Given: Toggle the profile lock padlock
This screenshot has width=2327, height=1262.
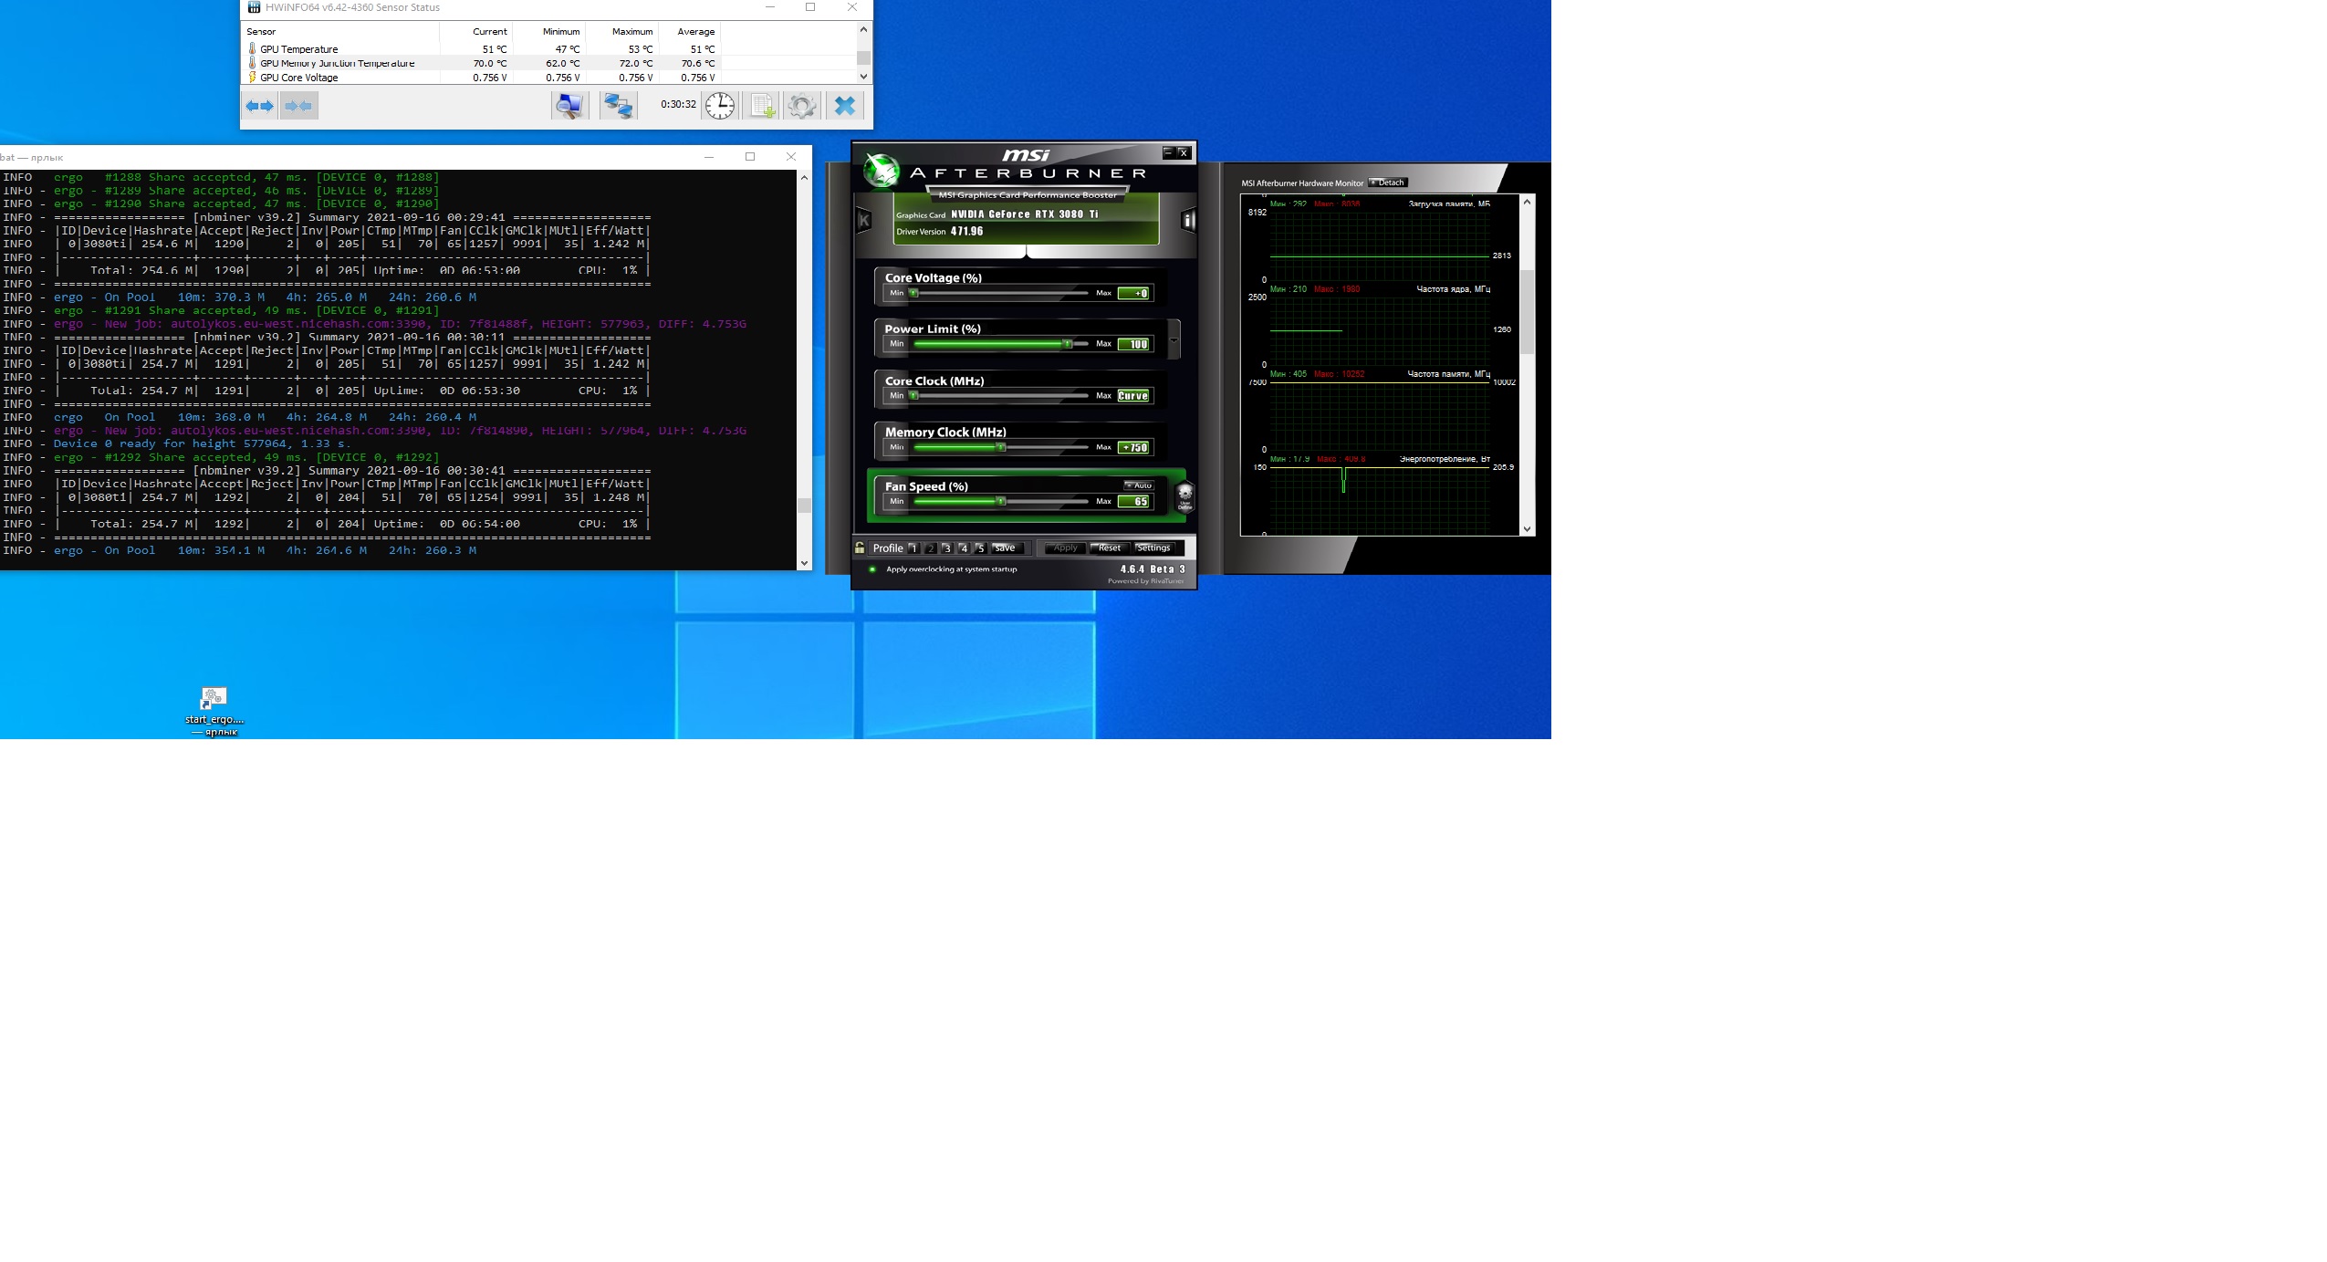Looking at the screenshot, I should click(x=860, y=548).
